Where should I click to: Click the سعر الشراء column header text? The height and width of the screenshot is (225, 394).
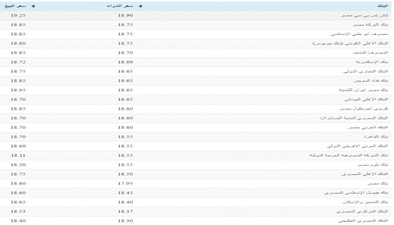click(x=123, y=6)
